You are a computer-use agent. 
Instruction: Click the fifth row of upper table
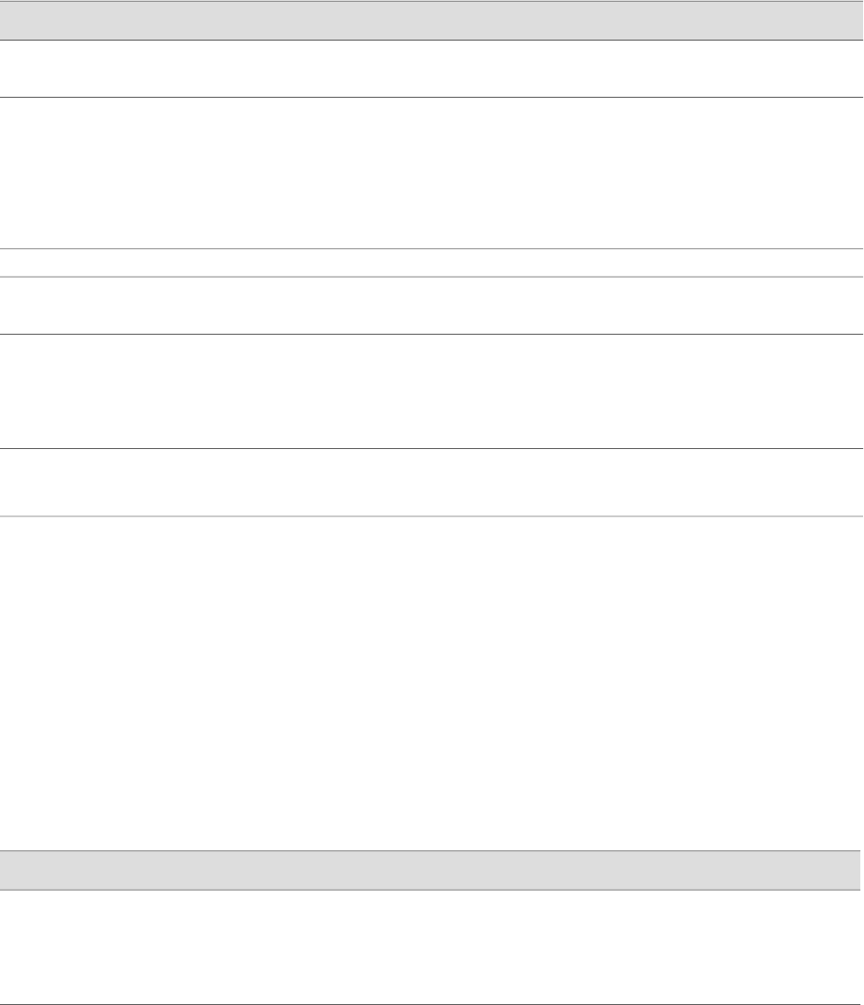click(x=432, y=390)
